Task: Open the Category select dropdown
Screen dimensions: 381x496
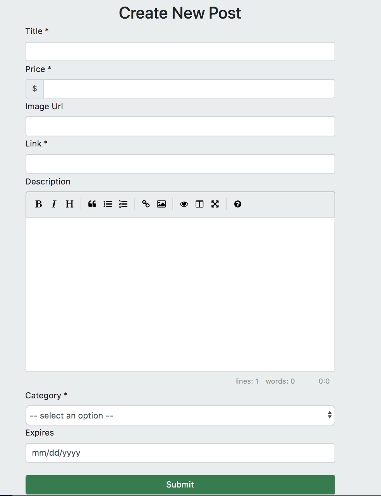Action: click(180, 415)
